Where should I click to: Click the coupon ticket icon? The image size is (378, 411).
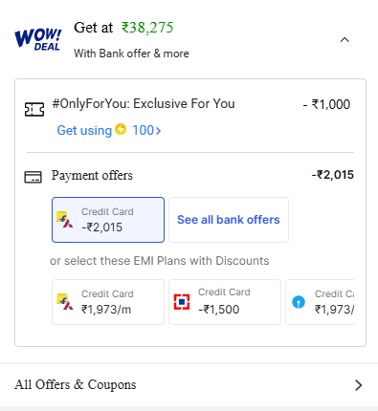pyautogui.click(x=34, y=109)
